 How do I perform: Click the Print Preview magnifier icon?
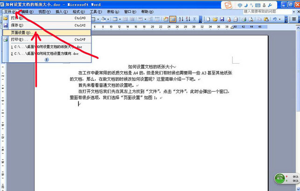coord(251,19)
